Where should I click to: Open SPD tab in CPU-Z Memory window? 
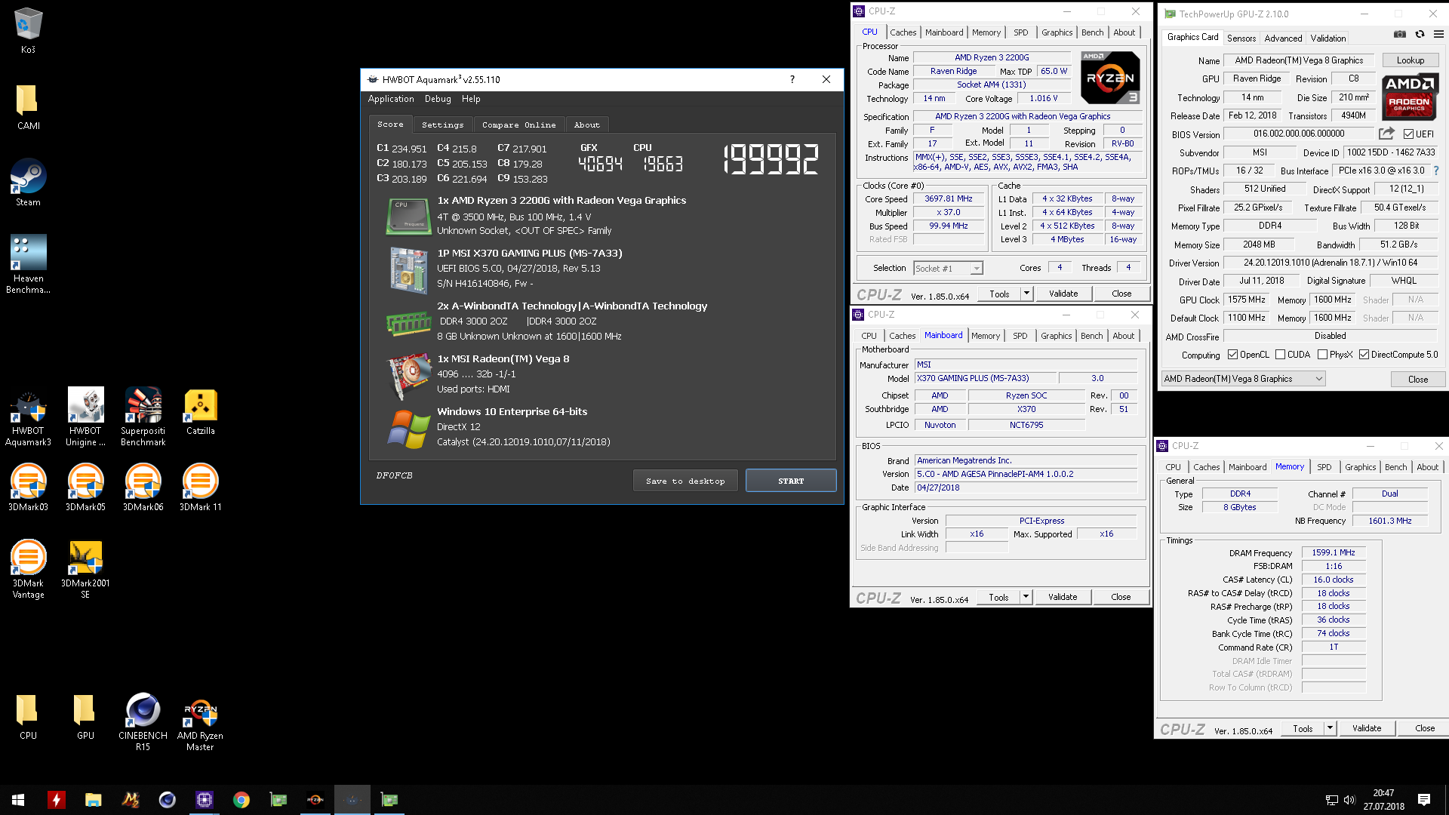(1324, 467)
